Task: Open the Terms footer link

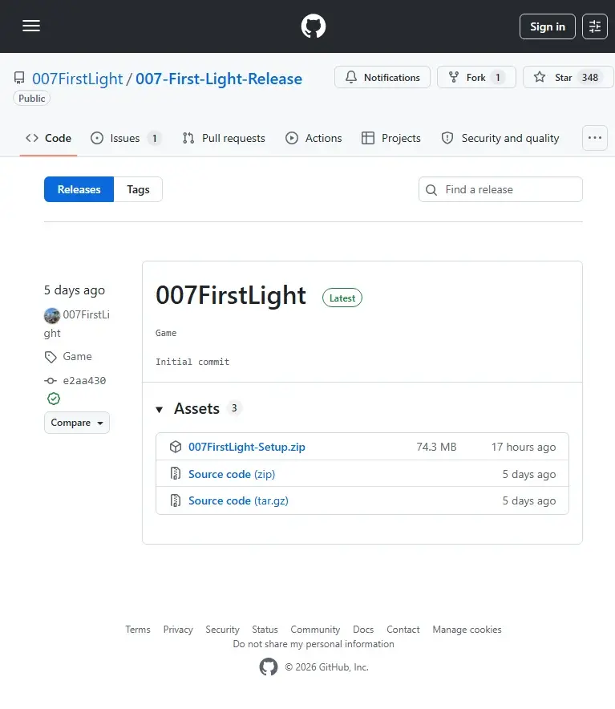Action: [x=138, y=630]
